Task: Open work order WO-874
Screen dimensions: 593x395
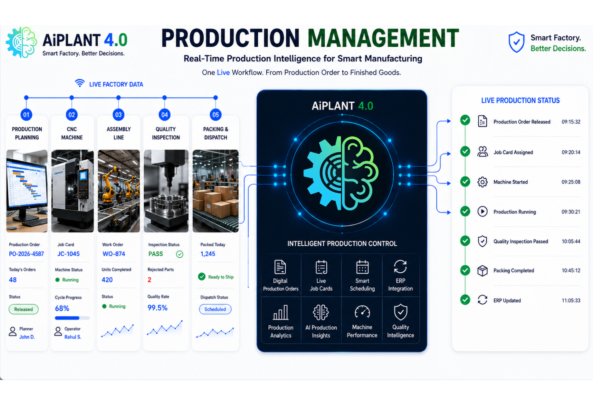Action: pyautogui.click(x=114, y=254)
